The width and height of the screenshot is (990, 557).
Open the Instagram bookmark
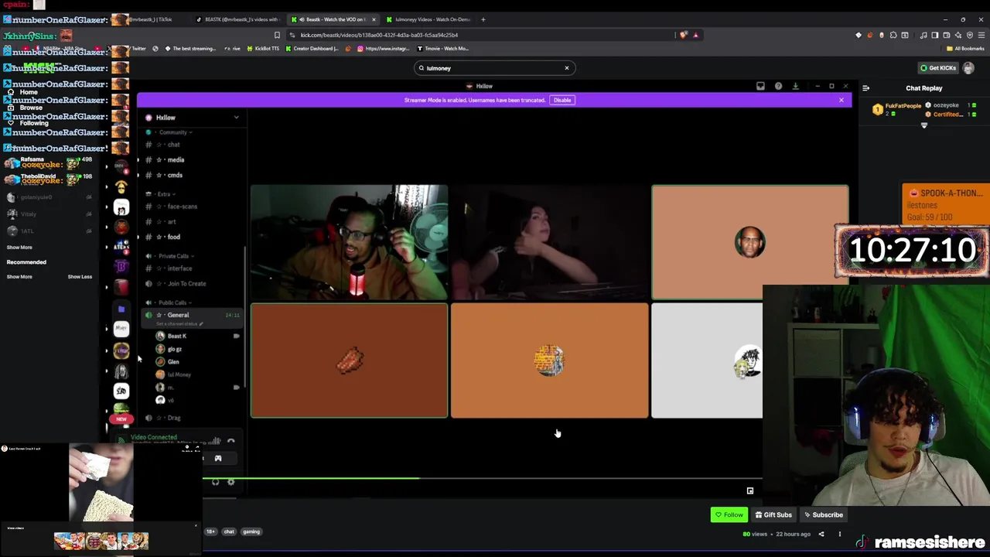pyautogui.click(x=383, y=49)
